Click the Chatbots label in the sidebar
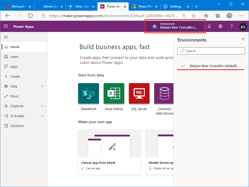This screenshot has height=187, width=249. (x=17, y=106)
